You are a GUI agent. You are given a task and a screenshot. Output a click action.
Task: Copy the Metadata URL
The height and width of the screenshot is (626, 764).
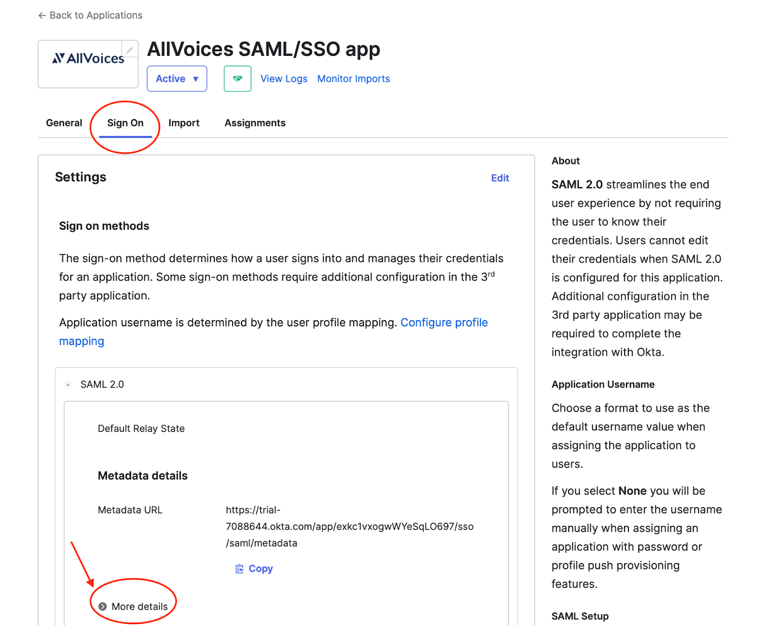[254, 569]
